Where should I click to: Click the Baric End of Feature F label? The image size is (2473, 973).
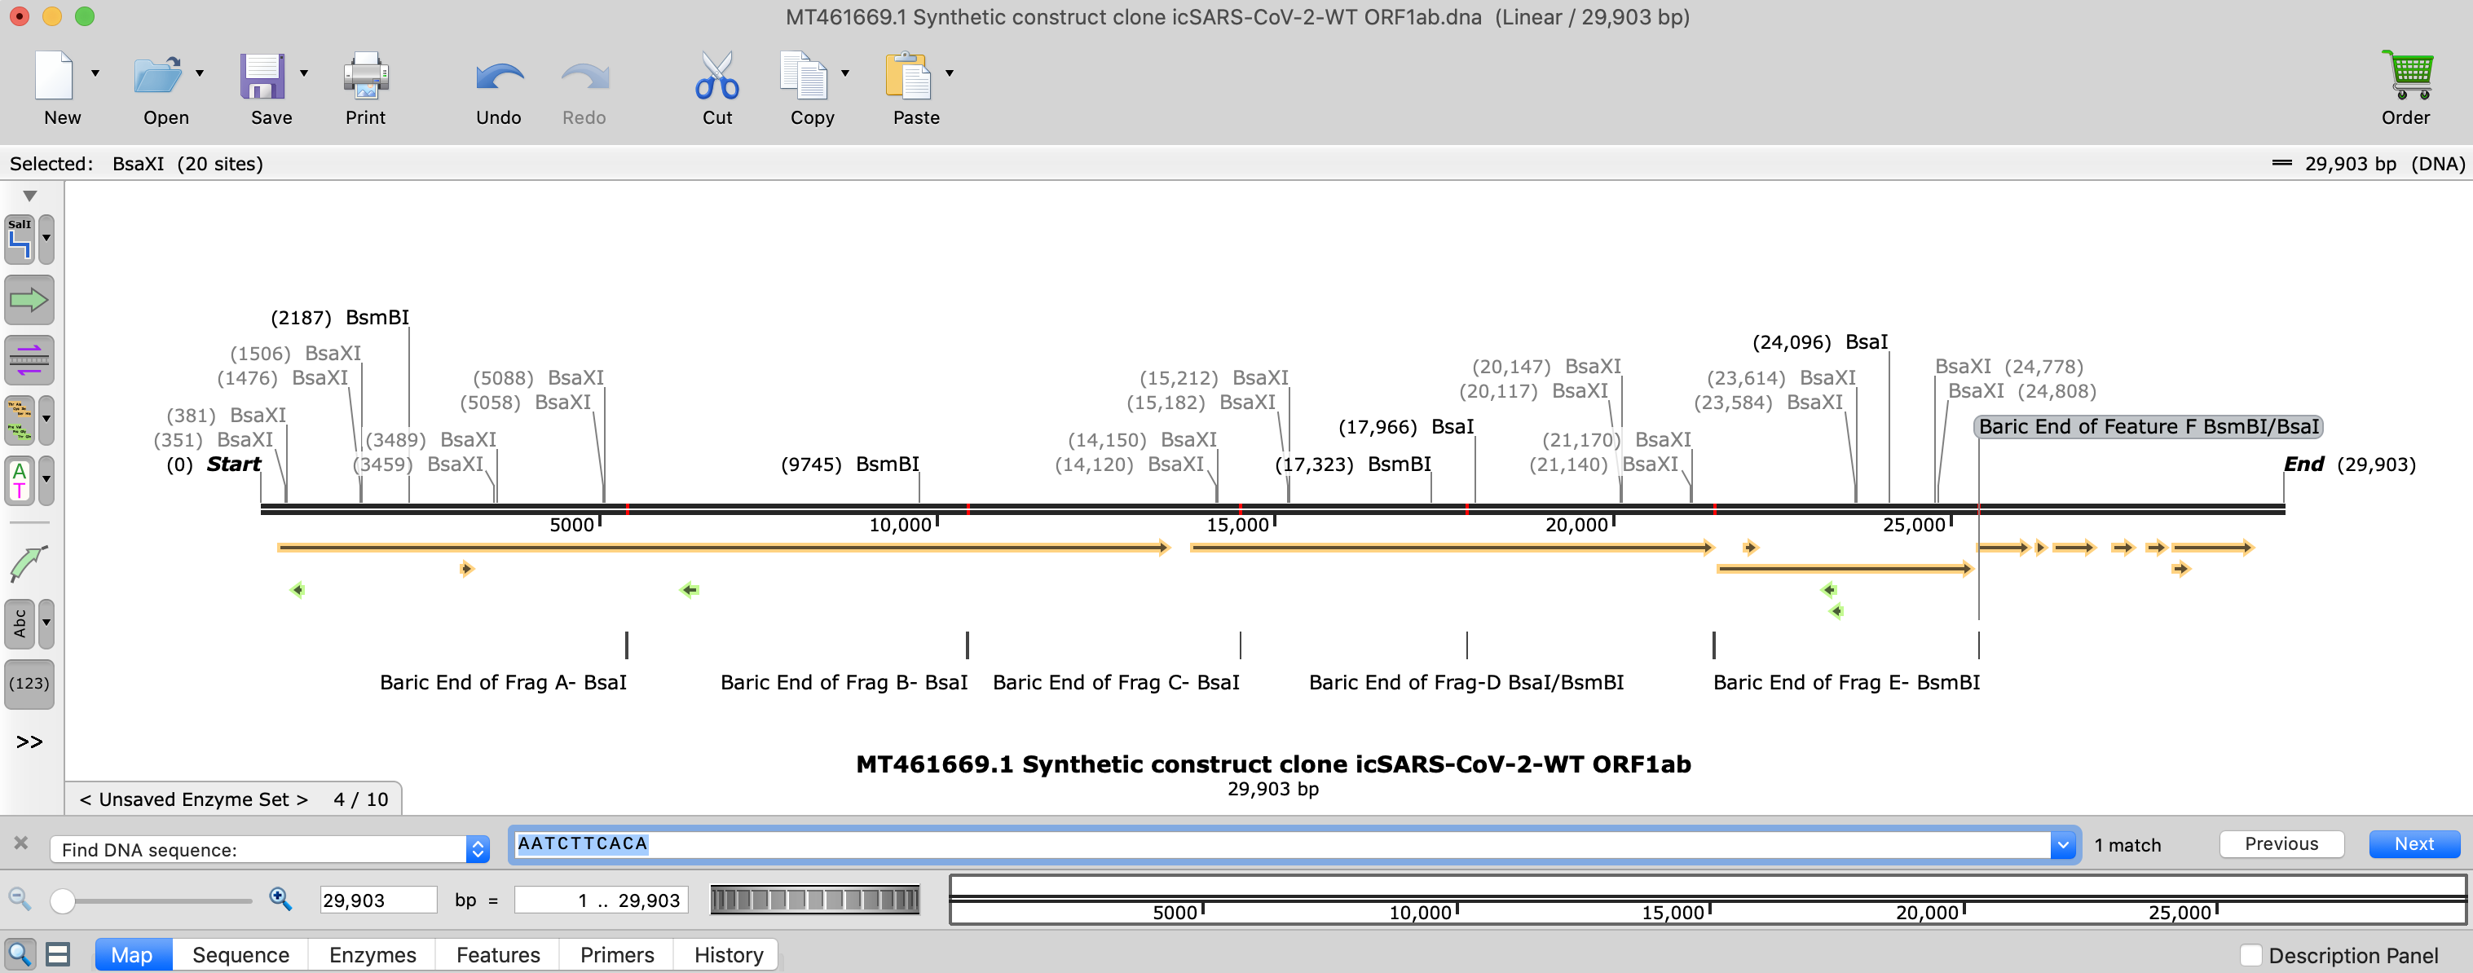click(x=2148, y=427)
